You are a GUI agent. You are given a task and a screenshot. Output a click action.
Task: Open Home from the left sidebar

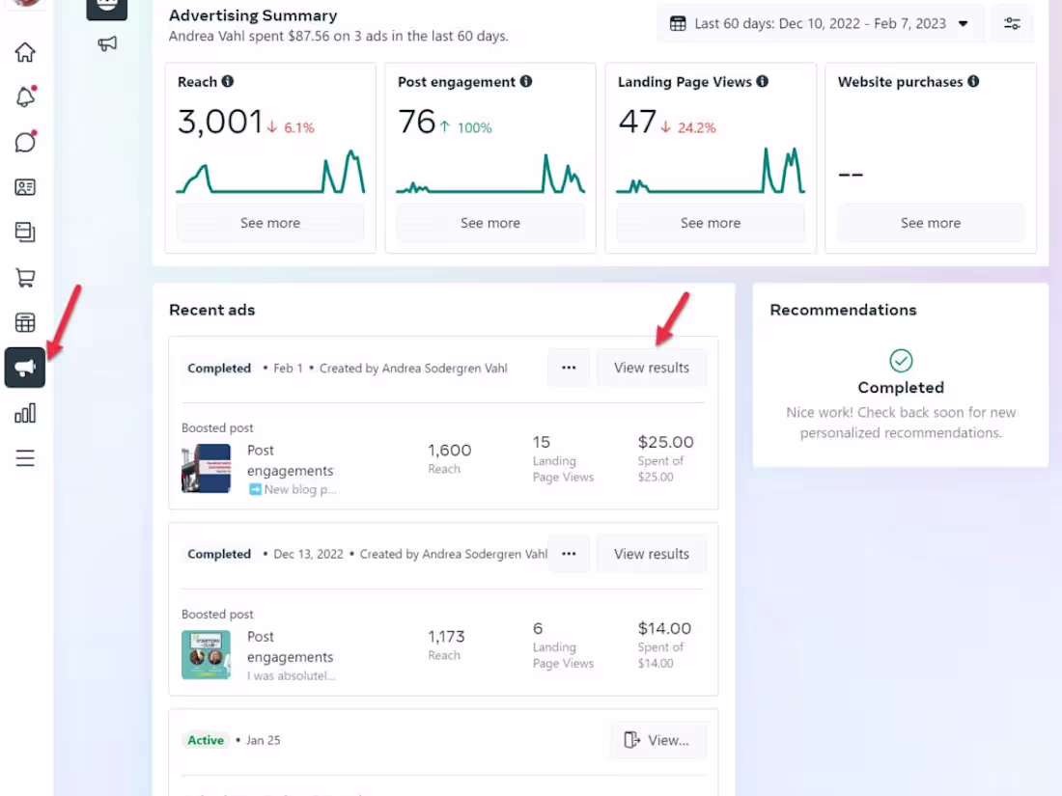(x=25, y=52)
